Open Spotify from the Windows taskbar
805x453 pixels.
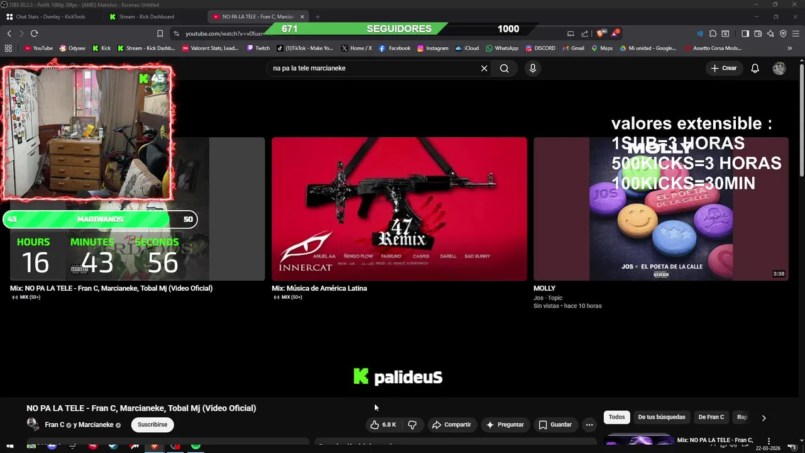196,446
